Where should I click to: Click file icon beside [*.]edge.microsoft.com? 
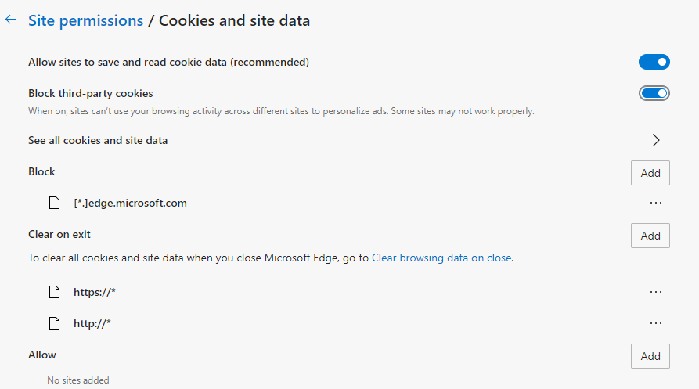point(54,204)
